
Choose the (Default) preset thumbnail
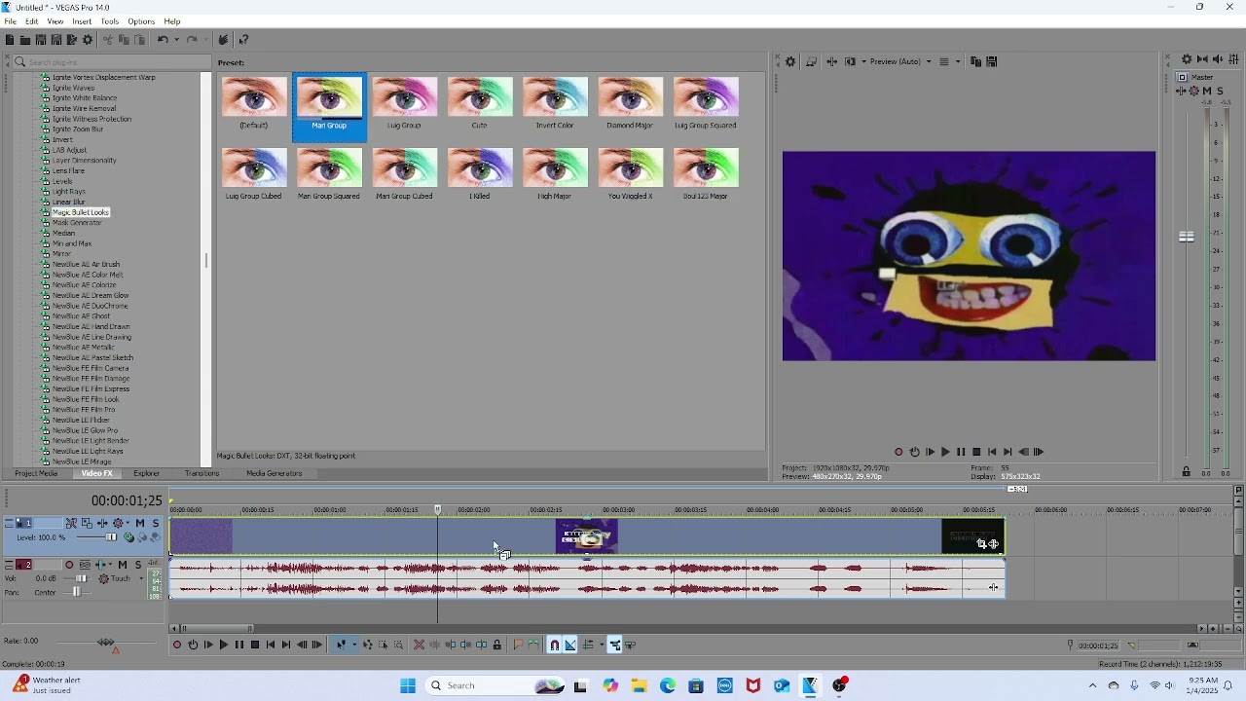(x=254, y=103)
